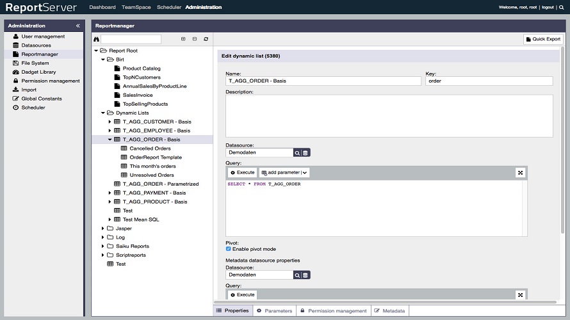Click the binoculars search icon in tree toolbar
Viewport: 570px width, 320px height.
[x=96, y=39]
